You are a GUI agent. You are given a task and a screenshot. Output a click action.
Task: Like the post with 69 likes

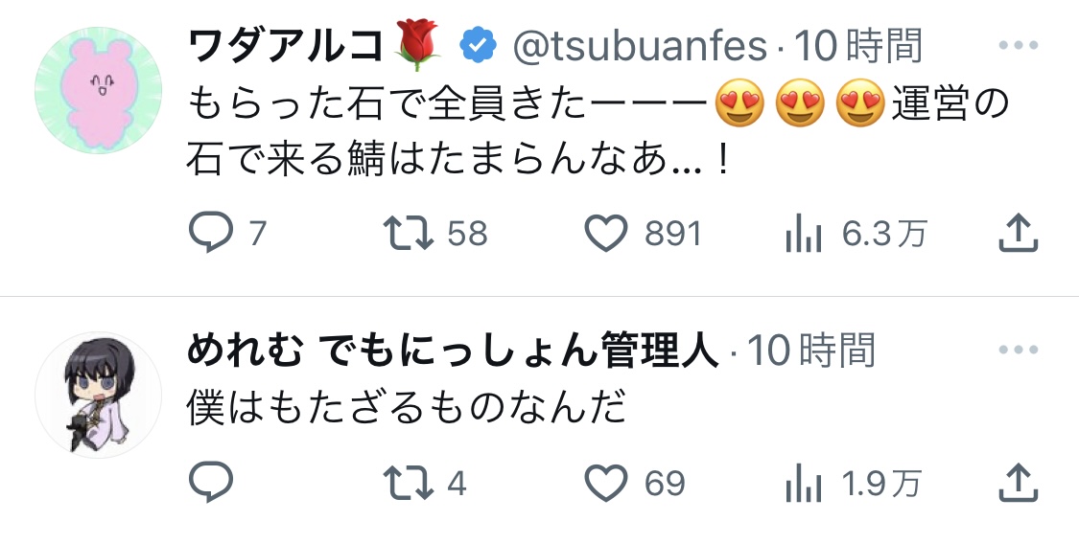point(607,484)
